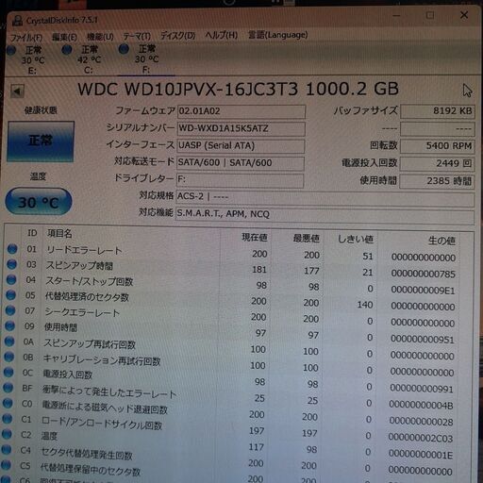Select drive C: status orb at 42 °C
This screenshot has width=483, height=483.
[x=67, y=49]
